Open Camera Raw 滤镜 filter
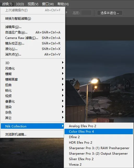Screen dimensions: 134x168 (x=33, y=38)
